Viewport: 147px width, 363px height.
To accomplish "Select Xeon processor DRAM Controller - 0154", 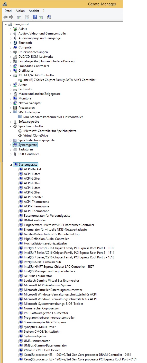I will (78, 355).
